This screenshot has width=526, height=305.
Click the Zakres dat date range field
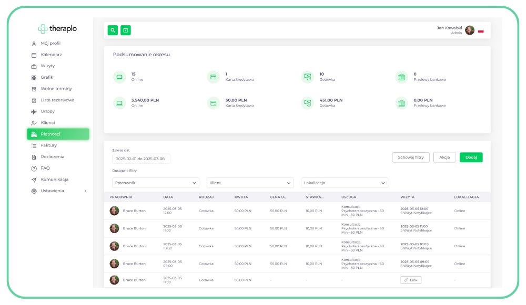tap(141, 159)
